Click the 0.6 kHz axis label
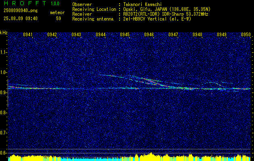 4,153
